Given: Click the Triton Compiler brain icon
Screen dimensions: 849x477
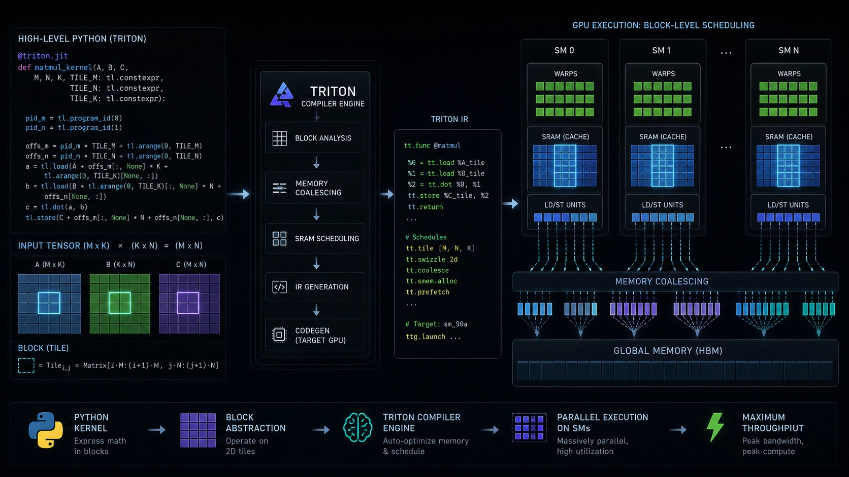Looking at the screenshot, I should pyautogui.click(x=358, y=427).
